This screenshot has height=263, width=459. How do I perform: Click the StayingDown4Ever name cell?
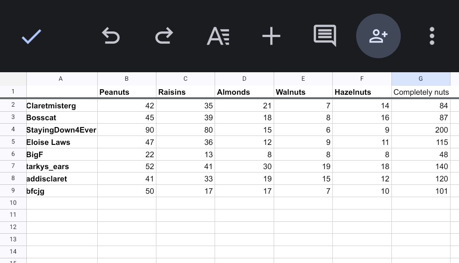(x=62, y=130)
